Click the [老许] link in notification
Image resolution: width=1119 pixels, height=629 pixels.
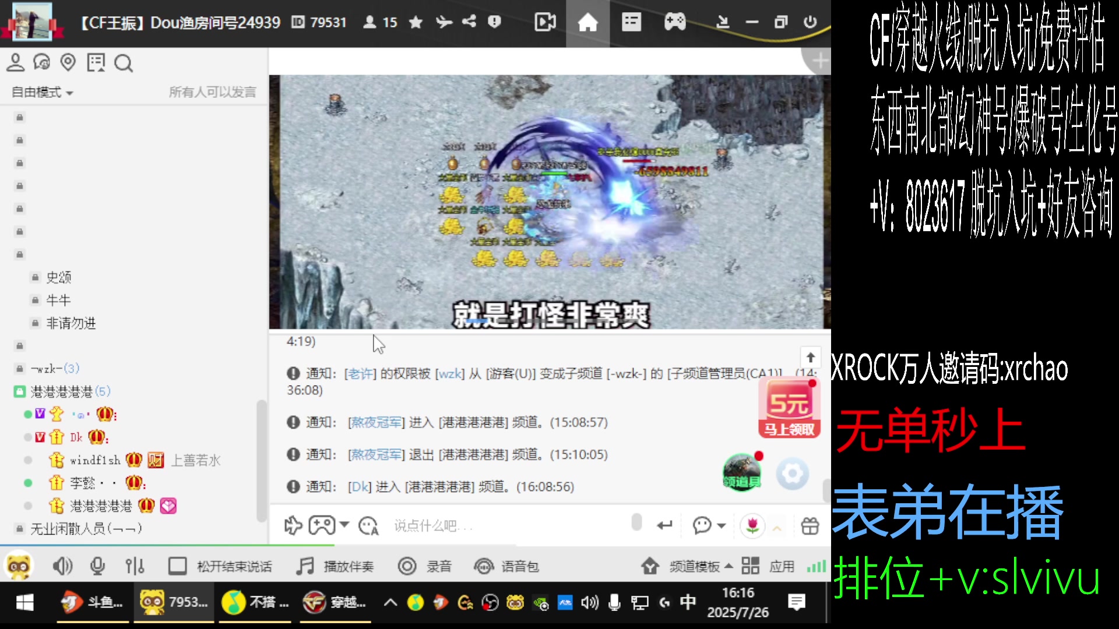[360, 374]
